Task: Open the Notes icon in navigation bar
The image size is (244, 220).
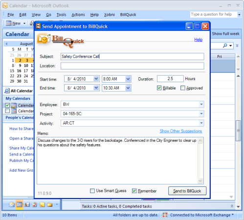Action: pos(42,204)
